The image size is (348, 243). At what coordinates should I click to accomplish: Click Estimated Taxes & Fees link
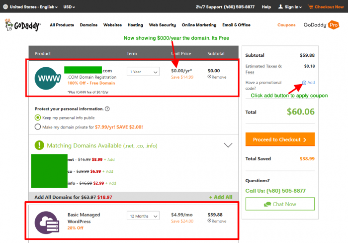(263, 69)
